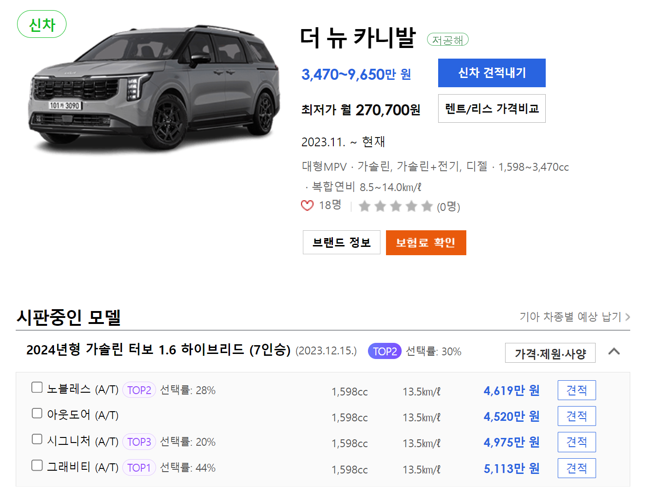645x491 pixels.
Task: Click the (0명) rating count
Action: pyautogui.click(x=448, y=207)
